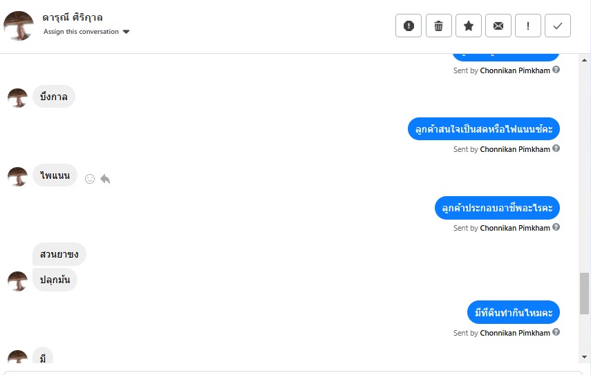Mark conversation as unread with envelope icon
Image resolution: width=591 pixels, height=375 pixels.
(x=498, y=26)
